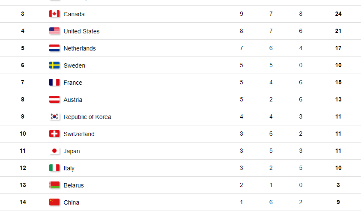The image size is (361, 214).
Task: Select the Italy flag icon
Action: point(54,168)
